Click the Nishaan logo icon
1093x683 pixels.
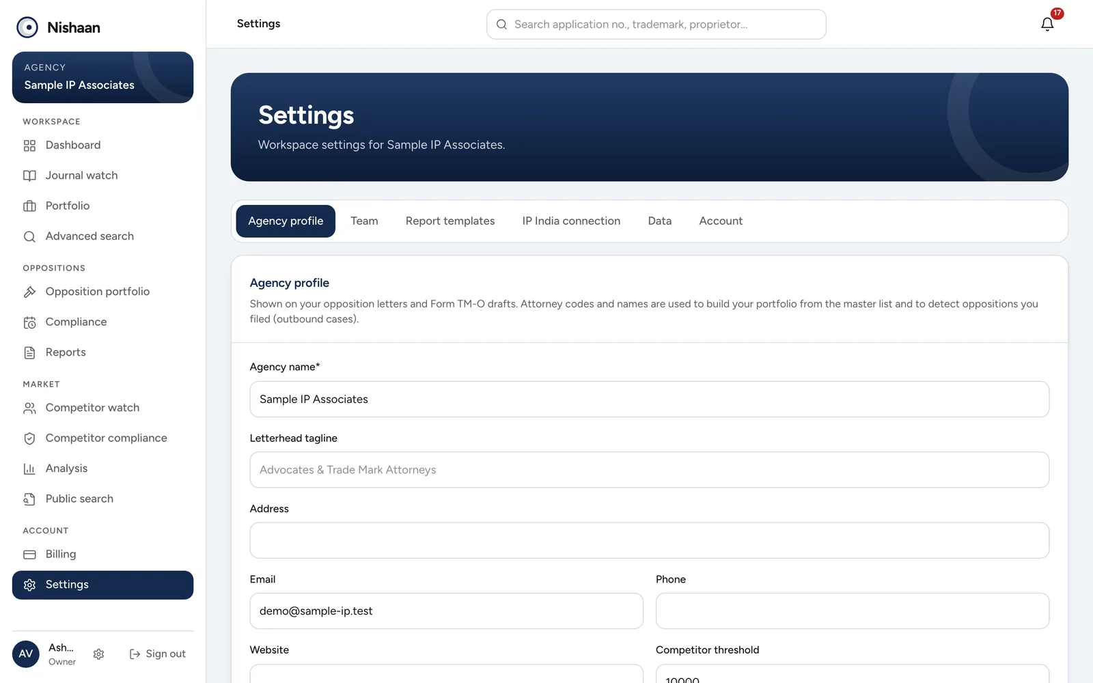click(27, 27)
